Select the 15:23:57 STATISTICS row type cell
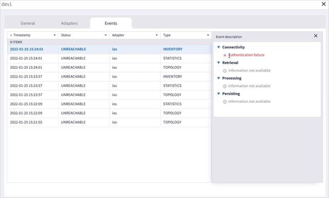Screen dimensions: 329x198 tap(172, 86)
